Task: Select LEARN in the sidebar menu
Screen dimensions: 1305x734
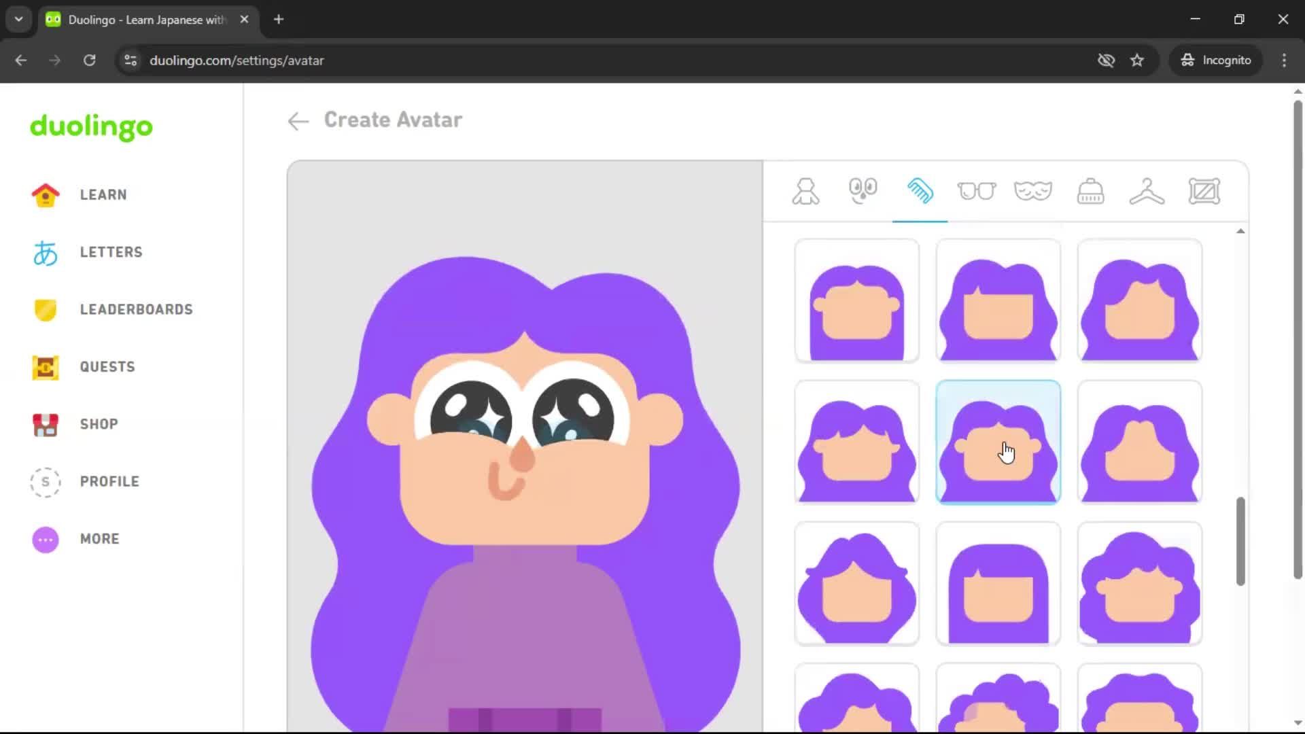Action: [103, 194]
